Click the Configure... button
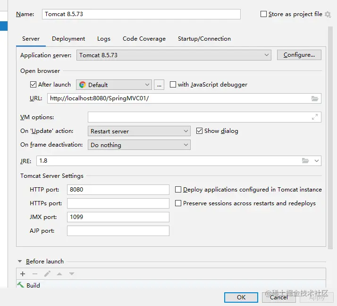Image resolution: width=337 pixels, height=306 pixels. (x=299, y=55)
